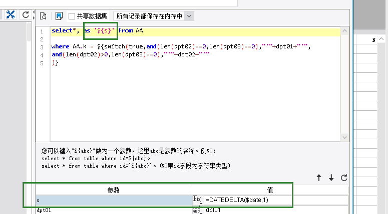Viewport: 388px width, 214px height.
Task: Toggle the 共享数据集 checkbox
Action: point(72,16)
